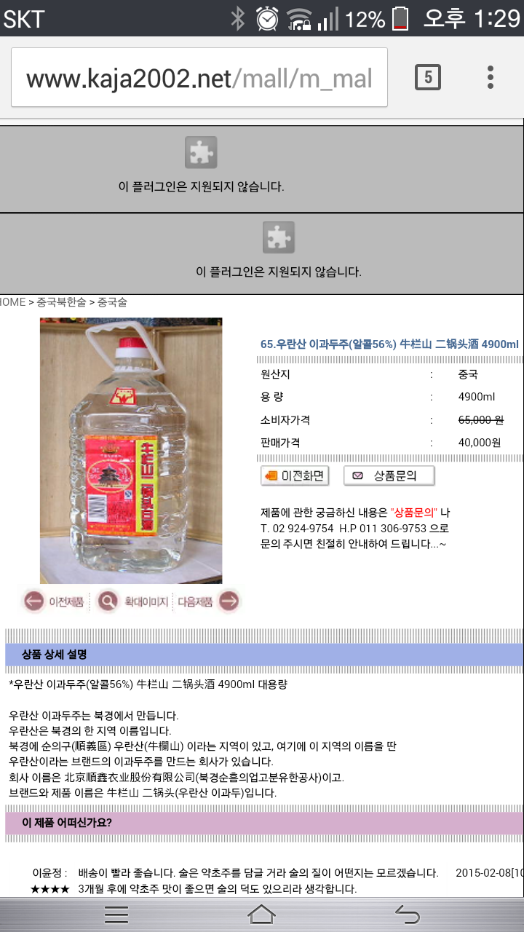Screen dimensions: 524x932
Task: Click the 상품문의 button
Action: [x=389, y=476]
